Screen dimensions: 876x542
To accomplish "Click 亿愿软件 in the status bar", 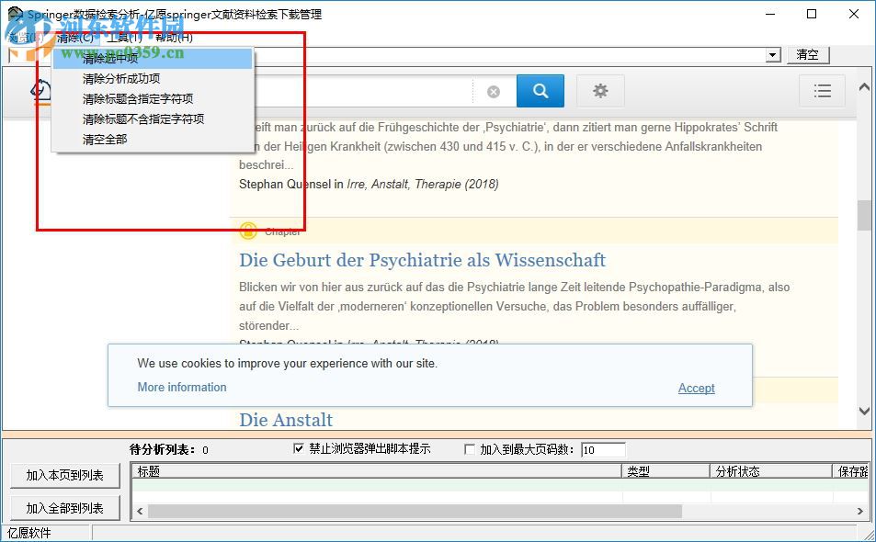I will click(x=29, y=534).
